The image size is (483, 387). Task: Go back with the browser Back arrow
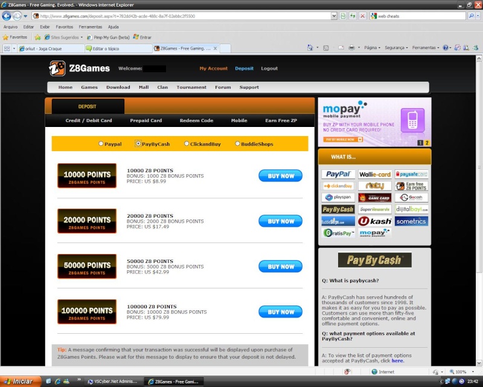coord(7,16)
